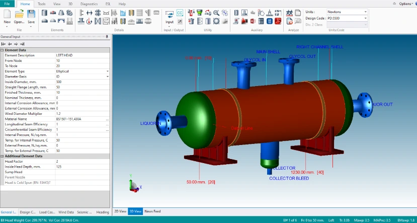Open the Units dropdown showing Newtons
417x223 pixels.
[x=365, y=12]
